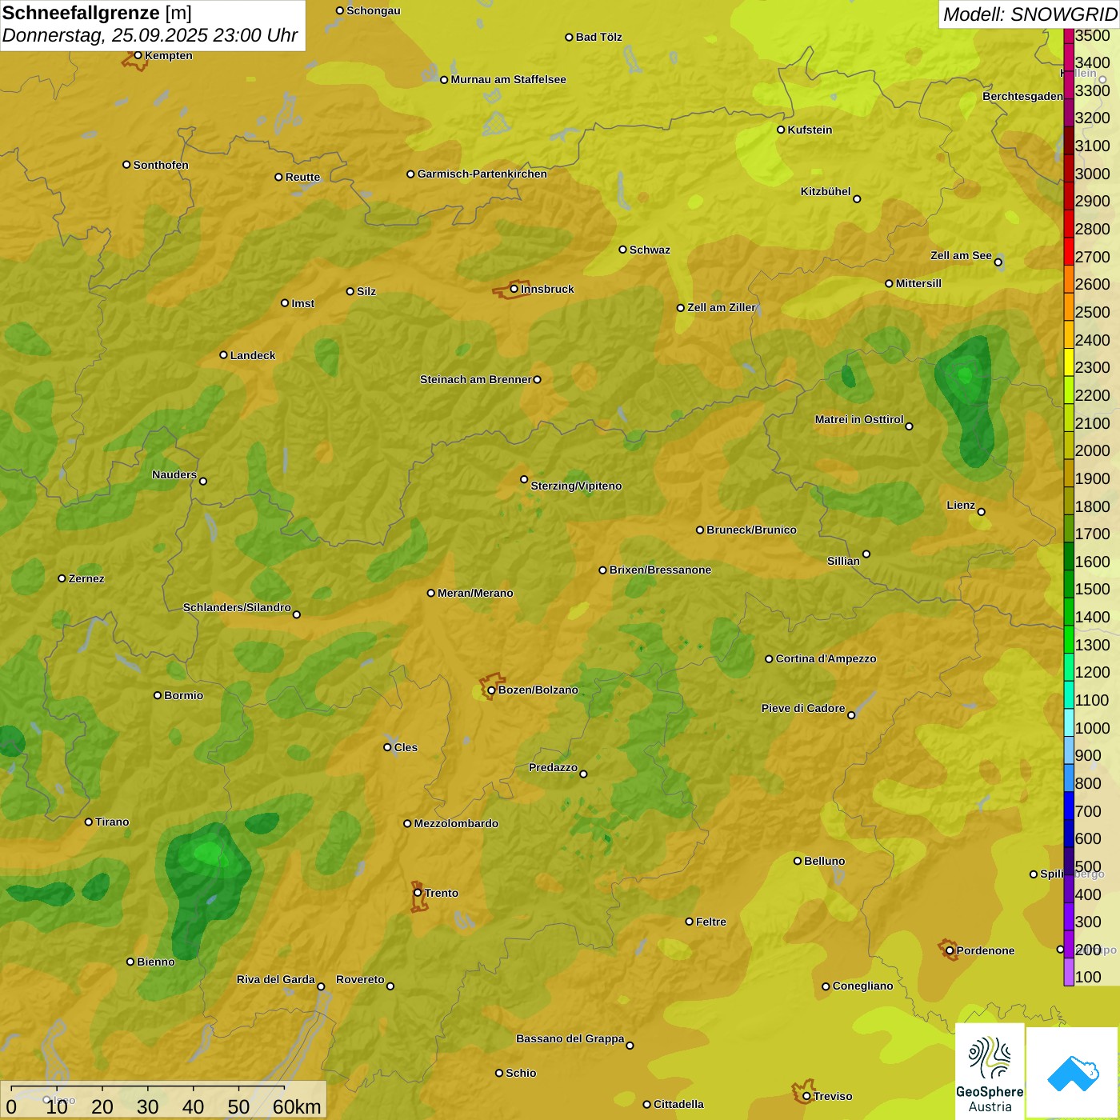Click the Sillian label
The image size is (1120, 1120).
(x=843, y=561)
